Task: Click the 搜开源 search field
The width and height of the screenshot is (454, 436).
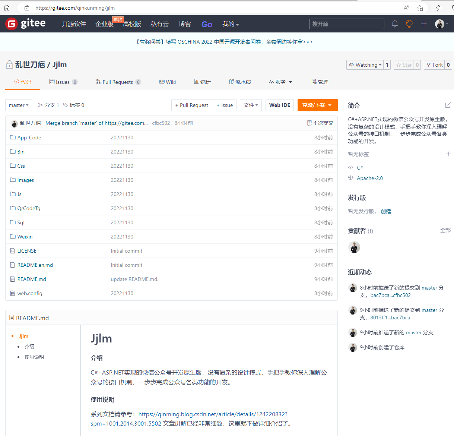Action: coord(346,24)
